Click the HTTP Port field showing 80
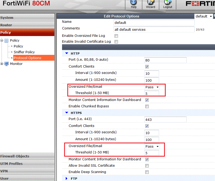Screen dimensions: 215x181 (x=165, y=60)
